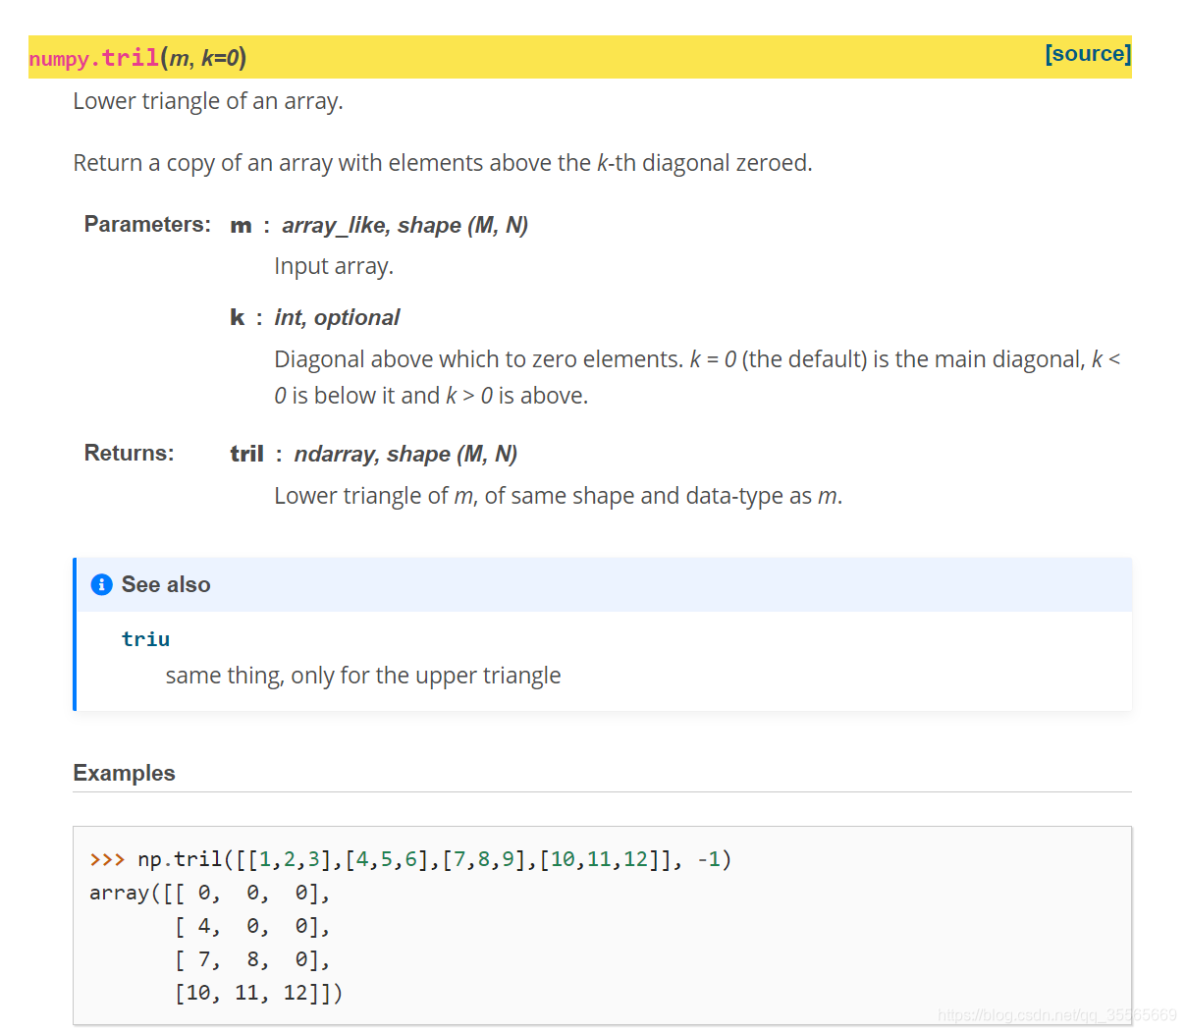This screenshot has height=1033, width=1186.
Task: Click the Examples heading
Action: coord(124,773)
